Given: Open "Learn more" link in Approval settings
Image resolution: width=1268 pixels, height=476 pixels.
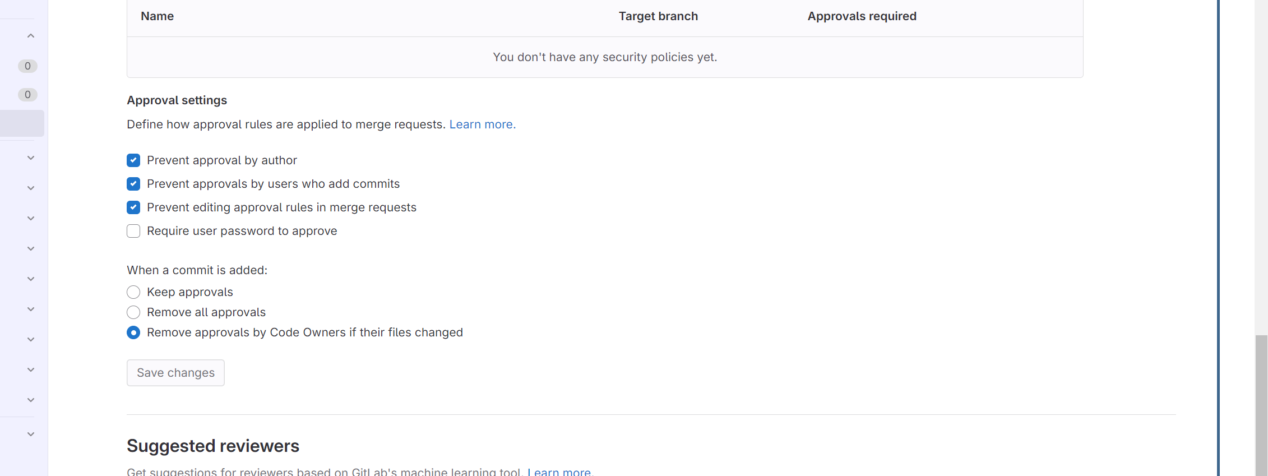Looking at the screenshot, I should pyautogui.click(x=482, y=124).
